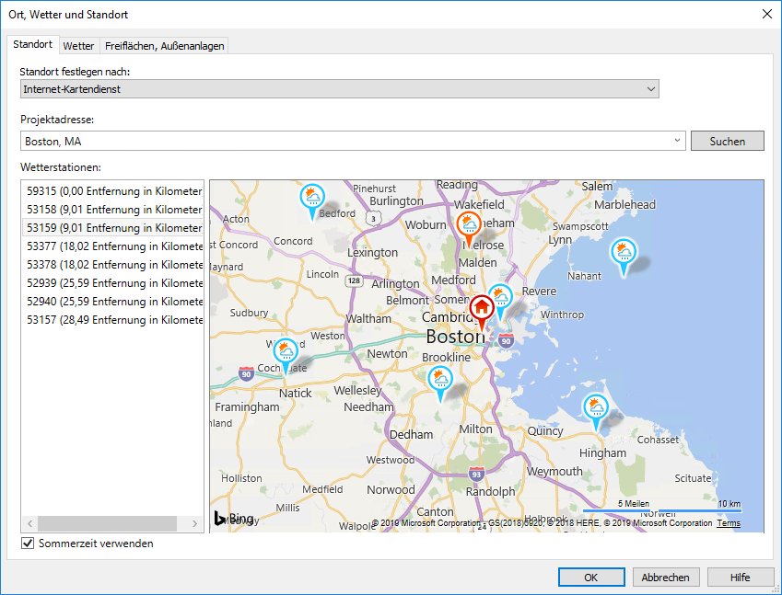
Task: Select weather station 52939 in the list
Action: pos(112,283)
